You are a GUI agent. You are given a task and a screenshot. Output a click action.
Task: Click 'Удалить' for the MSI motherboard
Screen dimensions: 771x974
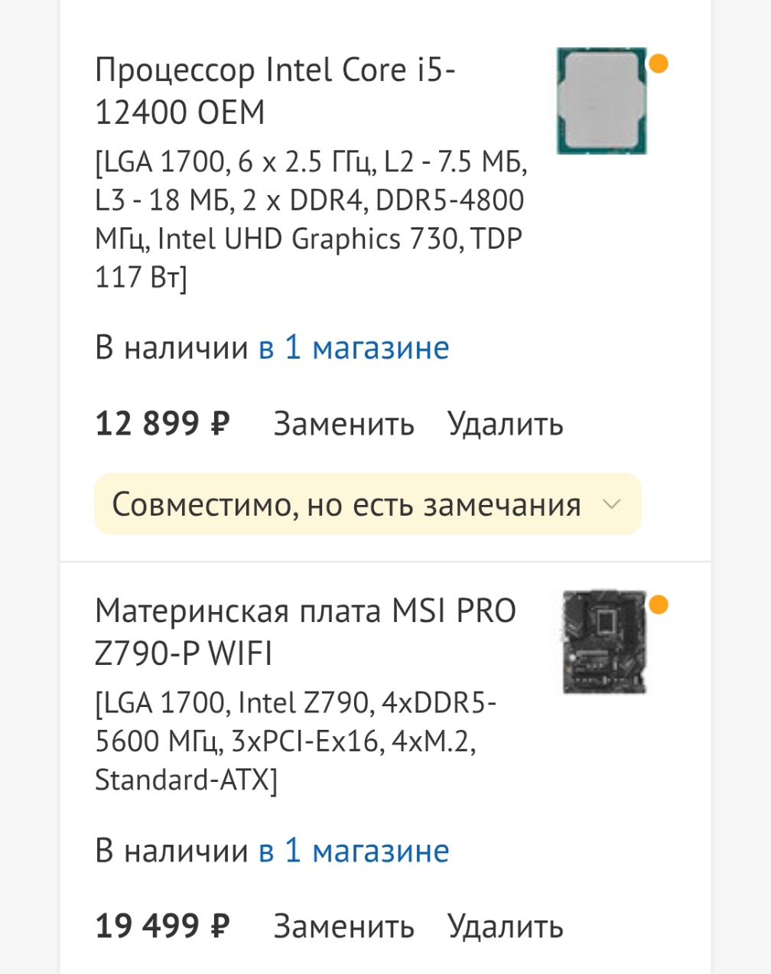pyautogui.click(x=506, y=927)
